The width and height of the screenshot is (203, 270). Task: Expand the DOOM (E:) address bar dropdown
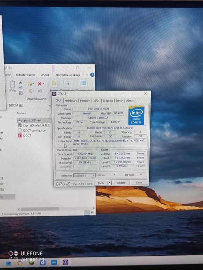[x=50, y=106]
